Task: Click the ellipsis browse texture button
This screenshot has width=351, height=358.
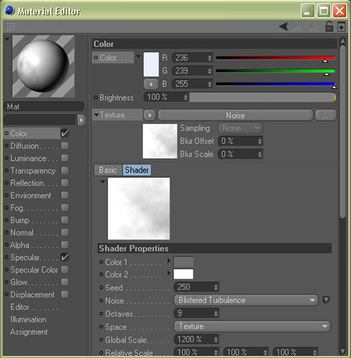Action: [325, 115]
